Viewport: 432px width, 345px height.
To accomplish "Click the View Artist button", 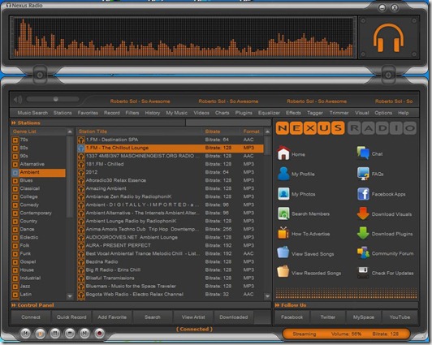I will tap(193, 317).
